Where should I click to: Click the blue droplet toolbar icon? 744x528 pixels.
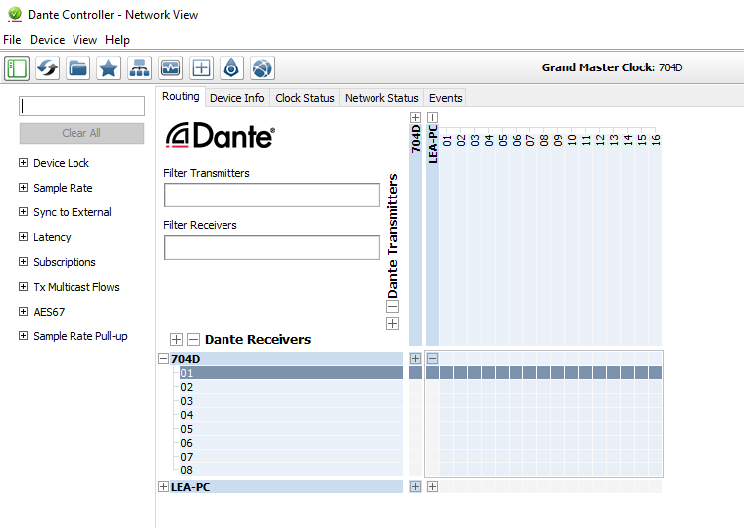[231, 68]
